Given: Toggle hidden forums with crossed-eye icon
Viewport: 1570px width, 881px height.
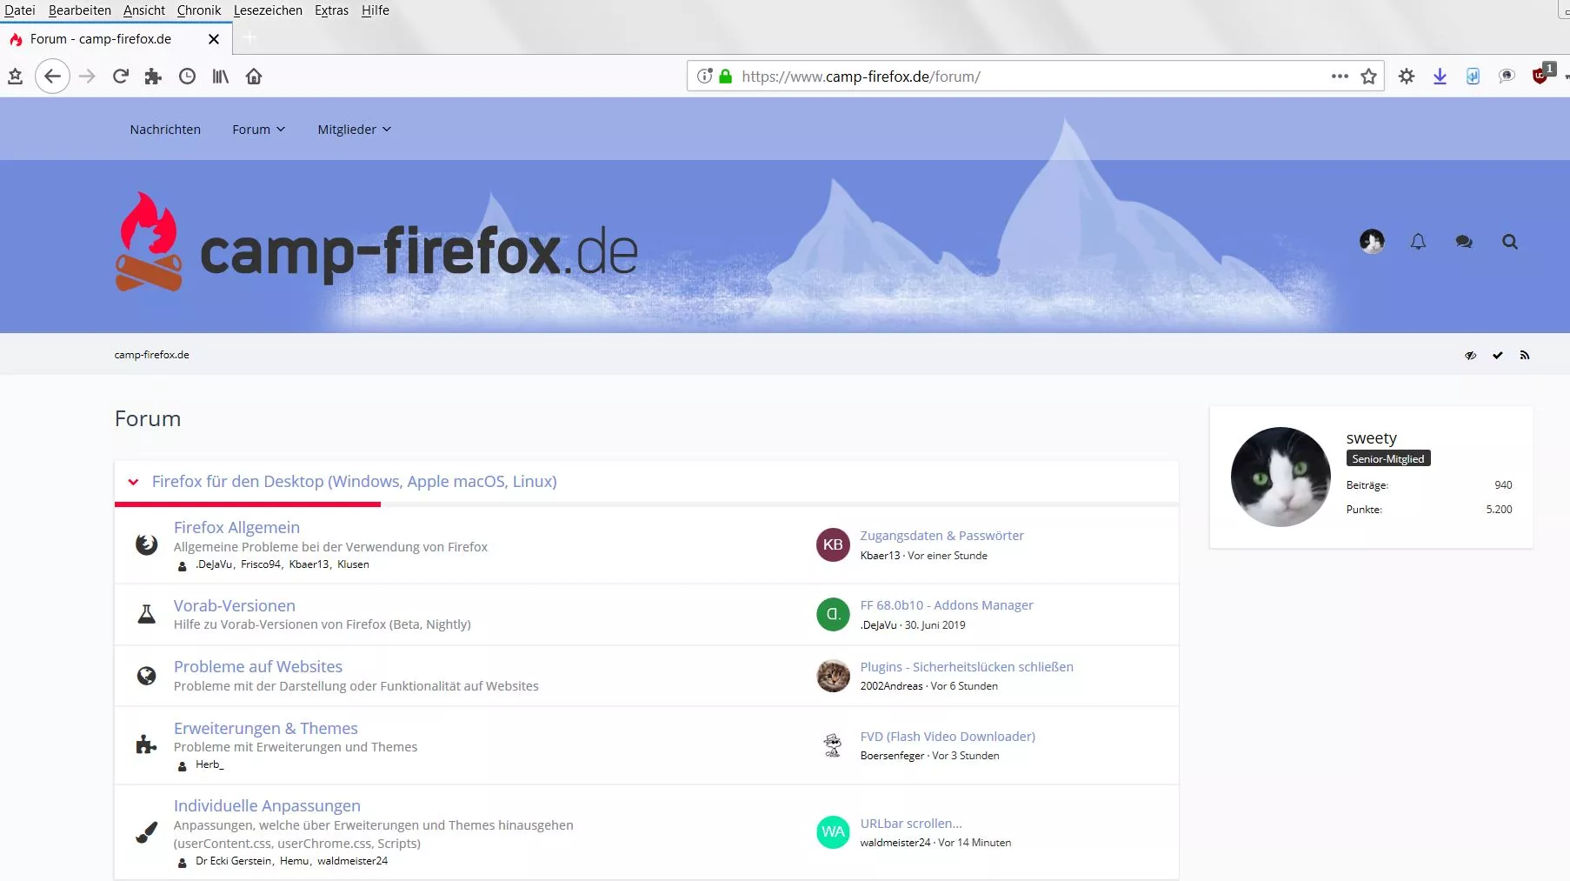Looking at the screenshot, I should [1471, 355].
